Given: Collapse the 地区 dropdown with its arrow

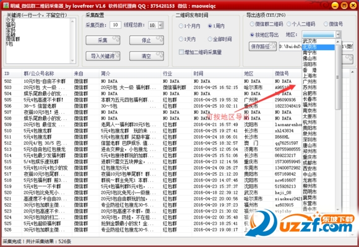Looking at the screenshot, I should click(338, 35).
